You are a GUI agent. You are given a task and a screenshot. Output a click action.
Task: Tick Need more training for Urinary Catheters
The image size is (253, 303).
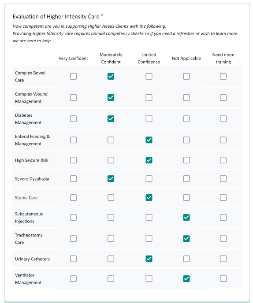pyautogui.click(x=223, y=259)
